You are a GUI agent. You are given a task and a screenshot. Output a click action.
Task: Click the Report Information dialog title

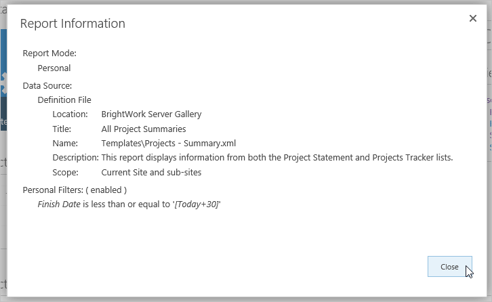pyautogui.click(x=73, y=24)
